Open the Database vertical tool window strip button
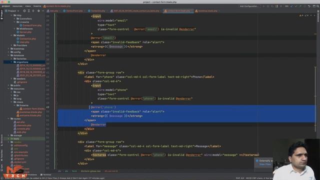This screenshot has height=180, width=320. point(318,16)
